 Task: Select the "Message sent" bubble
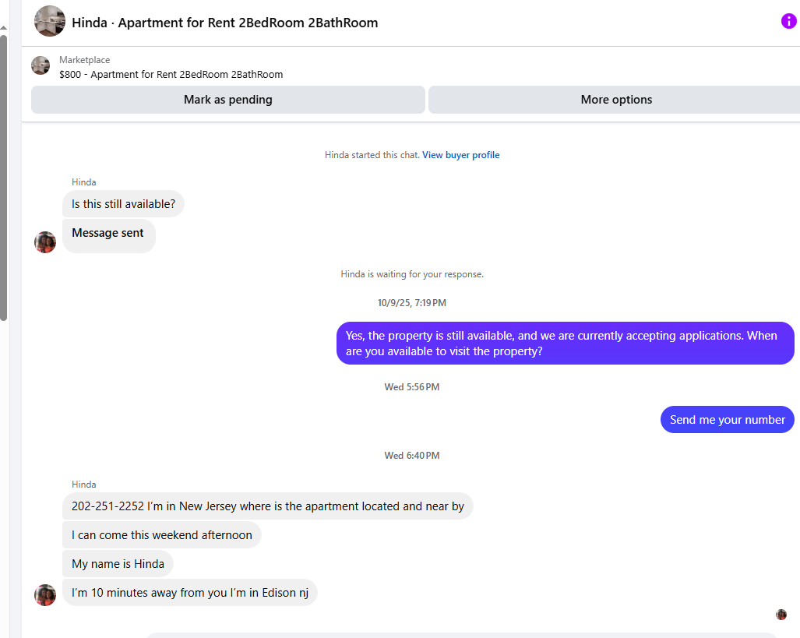(x=108, y=233)
